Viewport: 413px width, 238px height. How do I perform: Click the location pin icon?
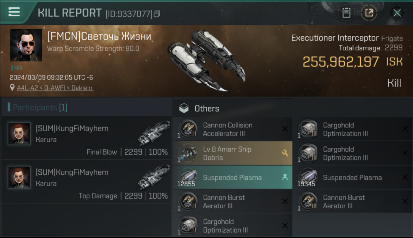[12, 88]
